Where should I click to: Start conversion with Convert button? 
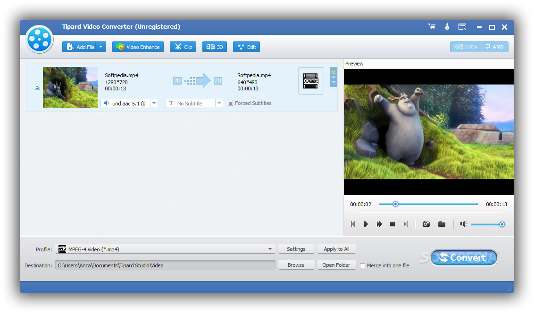[x=464, y=257]
